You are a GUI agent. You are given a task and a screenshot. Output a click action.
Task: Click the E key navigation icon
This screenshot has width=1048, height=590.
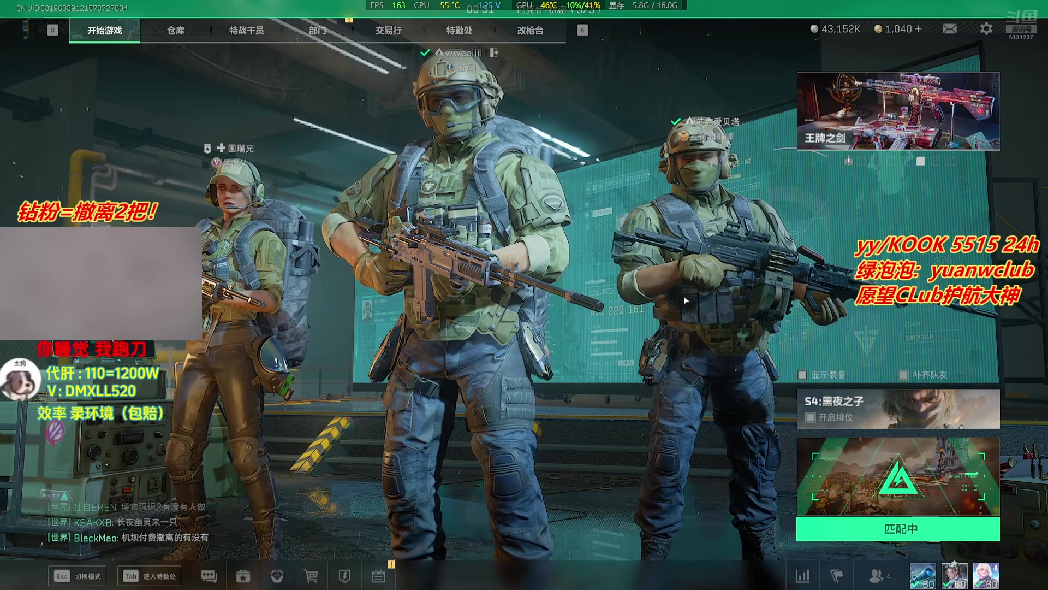(582, 30)
